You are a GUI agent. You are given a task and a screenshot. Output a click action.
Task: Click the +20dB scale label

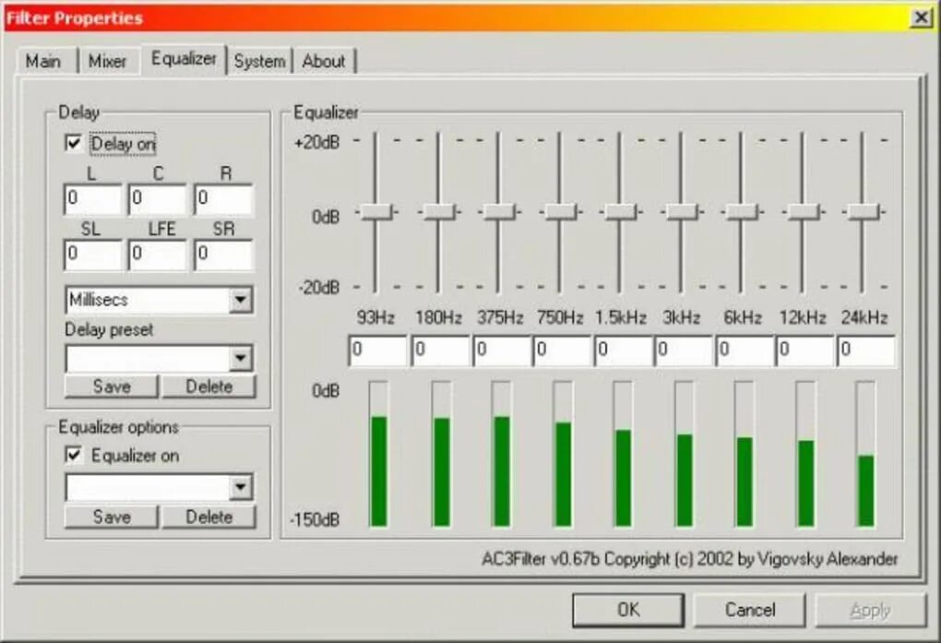click(x=316, y=143)
